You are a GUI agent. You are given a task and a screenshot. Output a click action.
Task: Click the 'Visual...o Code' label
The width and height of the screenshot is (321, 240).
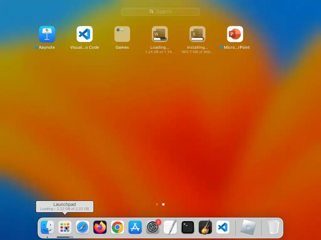pos(85,47)
